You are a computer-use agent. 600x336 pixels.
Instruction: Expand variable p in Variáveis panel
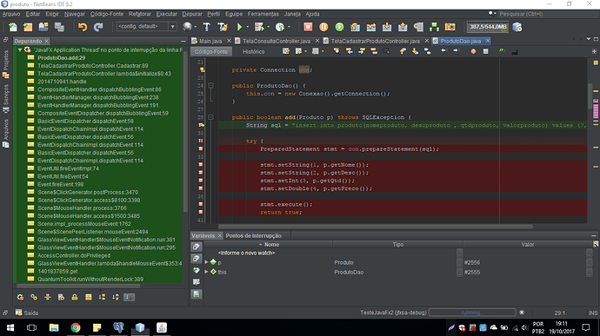(x=207, y=262)
